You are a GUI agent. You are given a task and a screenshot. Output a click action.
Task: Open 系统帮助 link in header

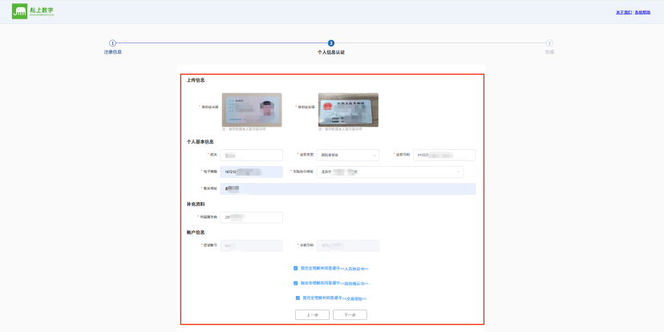[x=642, y=13]
